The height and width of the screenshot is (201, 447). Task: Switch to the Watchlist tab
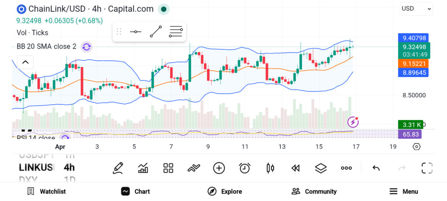click(46, 191)
